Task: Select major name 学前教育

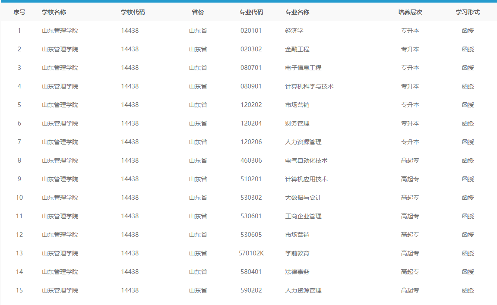Action: [x=297, y=253]
